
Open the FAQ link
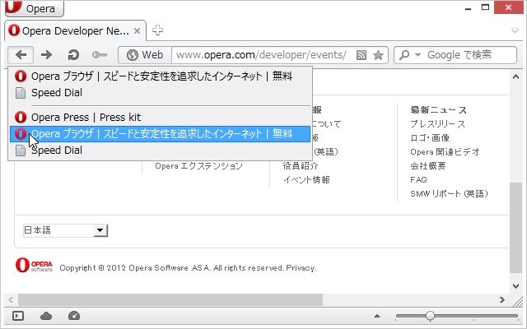(x=418, y=179)
